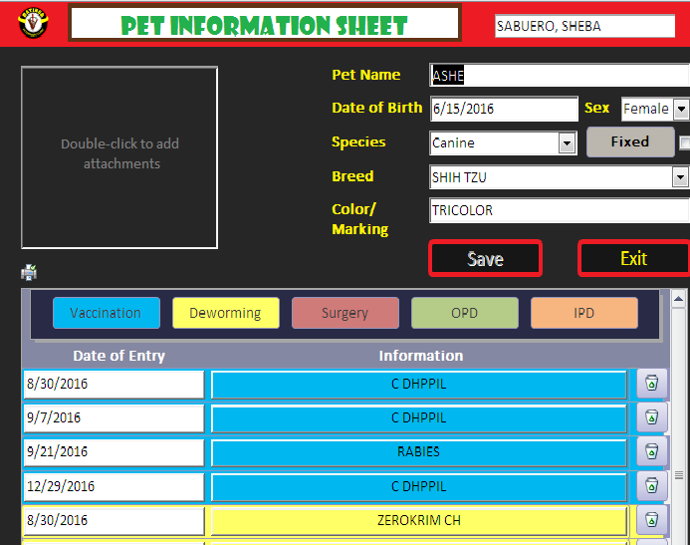
Task: Delete the 8/30/2016 C DHPPIL entry
Action: tap(651, 384)
